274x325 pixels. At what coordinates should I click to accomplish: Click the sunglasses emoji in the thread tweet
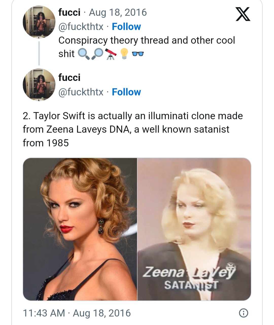coord(138,54)
